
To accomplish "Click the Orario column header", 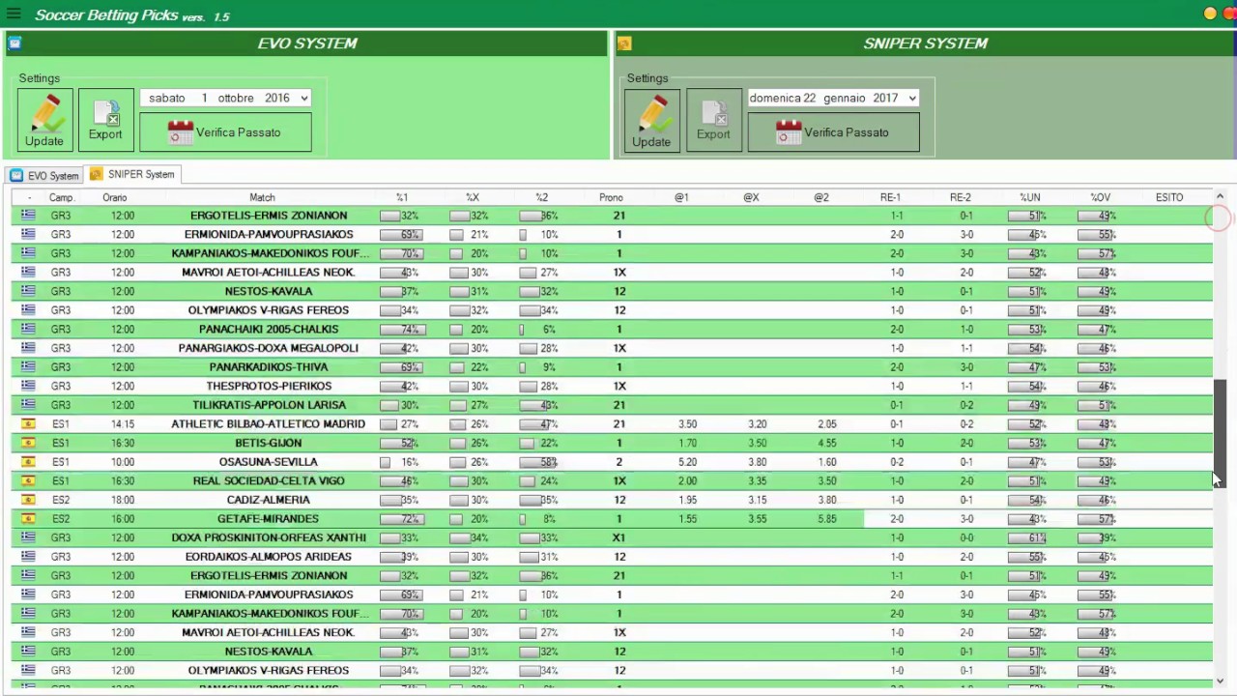I will pyautogui.click(x=114, y=197).
